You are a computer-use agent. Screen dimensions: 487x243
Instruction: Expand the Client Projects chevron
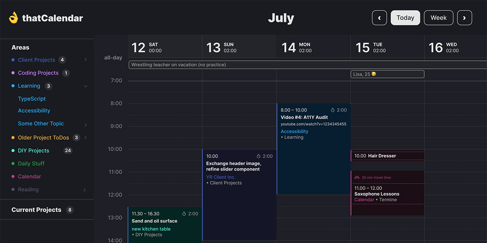click(x=86, y=60)
